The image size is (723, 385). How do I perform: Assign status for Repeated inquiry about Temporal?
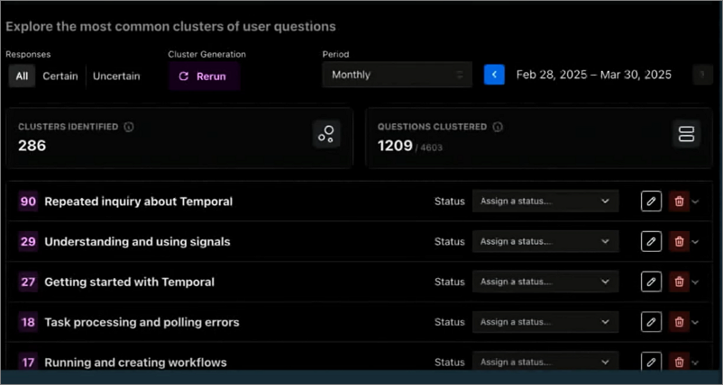coord(545,201)
